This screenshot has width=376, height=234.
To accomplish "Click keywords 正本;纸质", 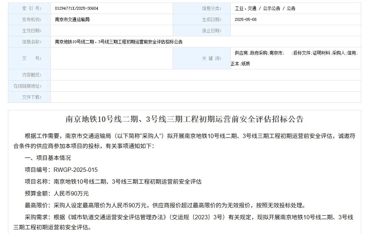I will [x=240, y=64].
